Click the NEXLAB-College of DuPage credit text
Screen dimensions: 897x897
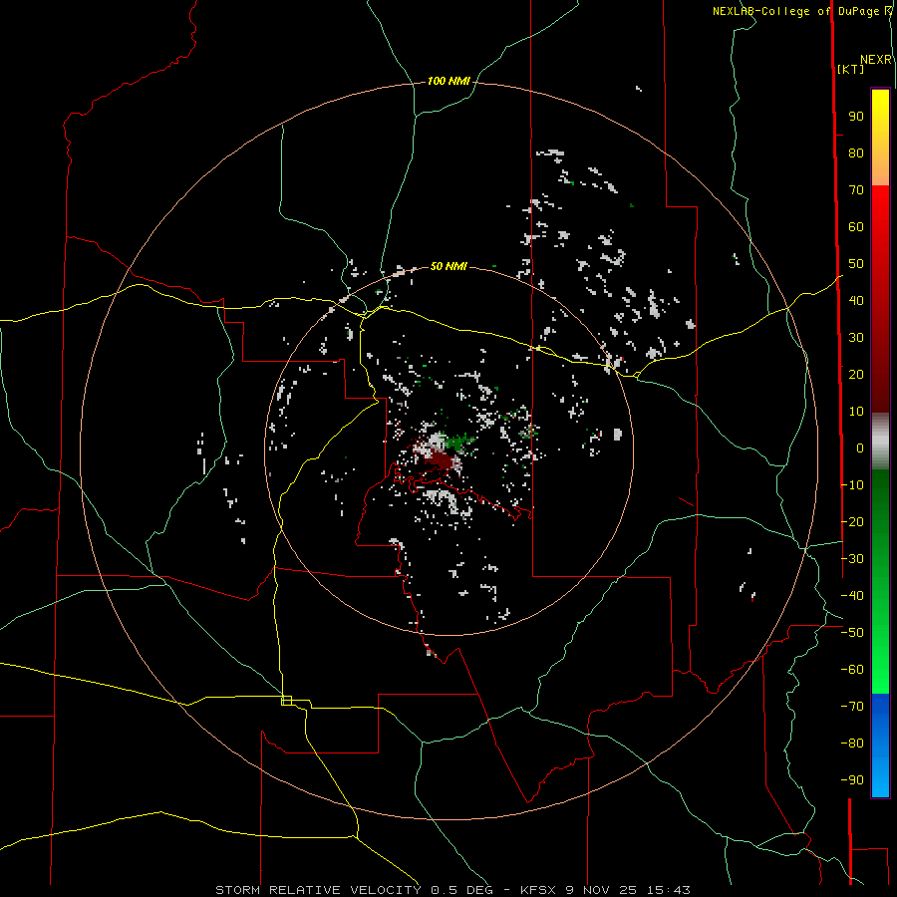coord(797,11)
